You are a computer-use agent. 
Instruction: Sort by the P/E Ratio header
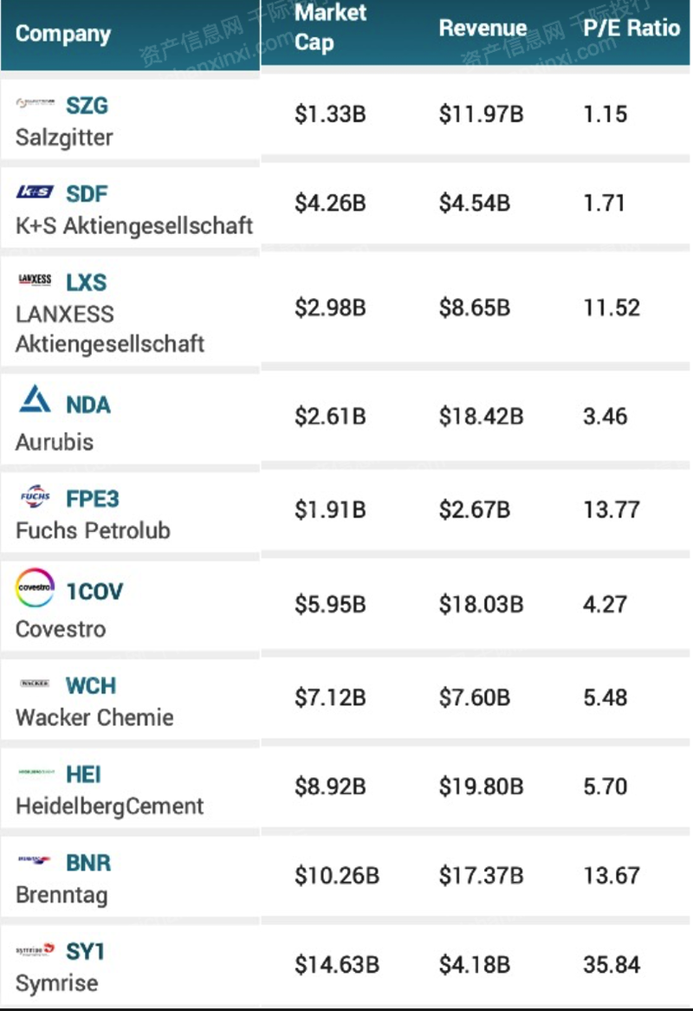631,28
